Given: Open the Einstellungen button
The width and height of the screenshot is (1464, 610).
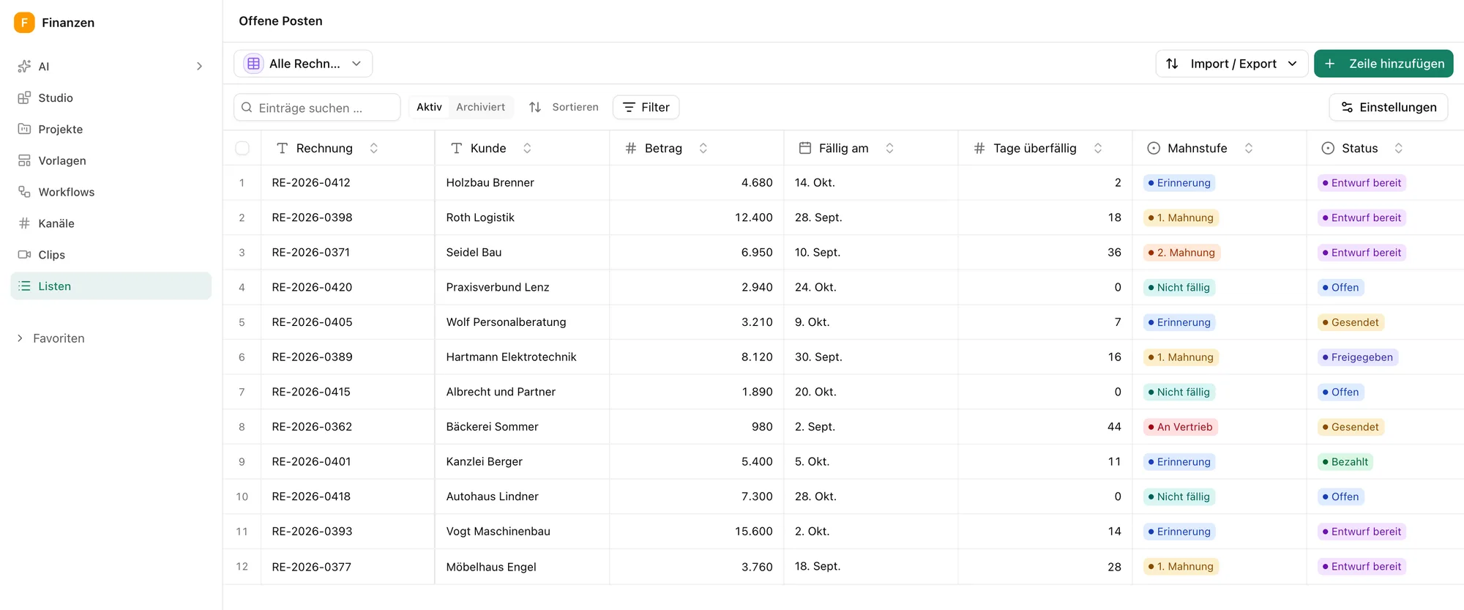Looking at the screenshot, I should point(1389,108).
